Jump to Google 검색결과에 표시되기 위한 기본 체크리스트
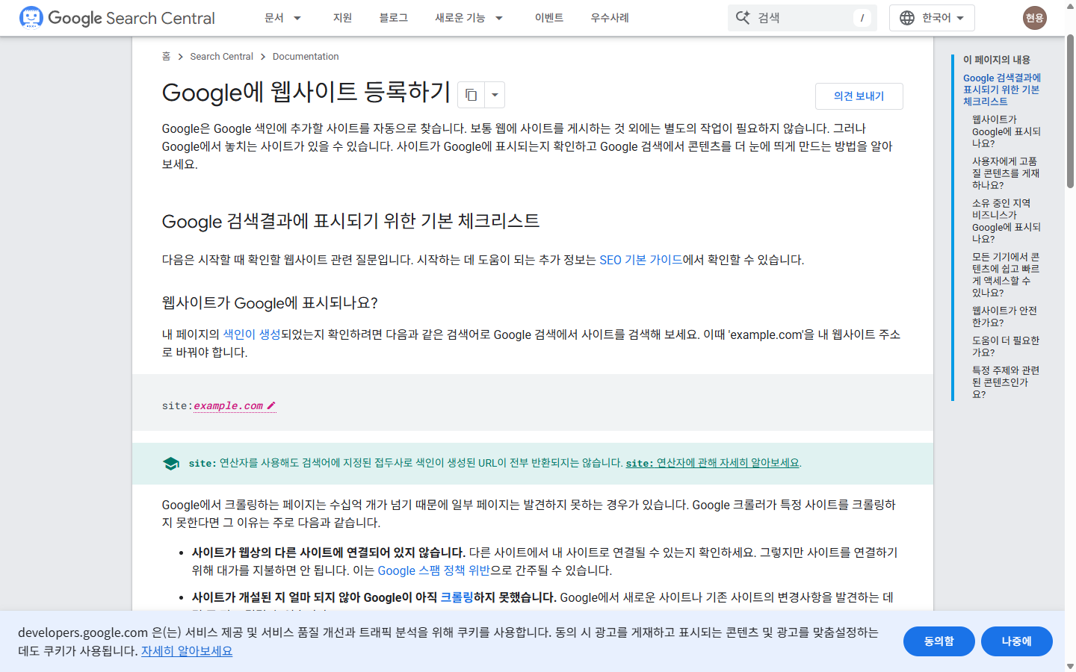 click(1001, 90)
